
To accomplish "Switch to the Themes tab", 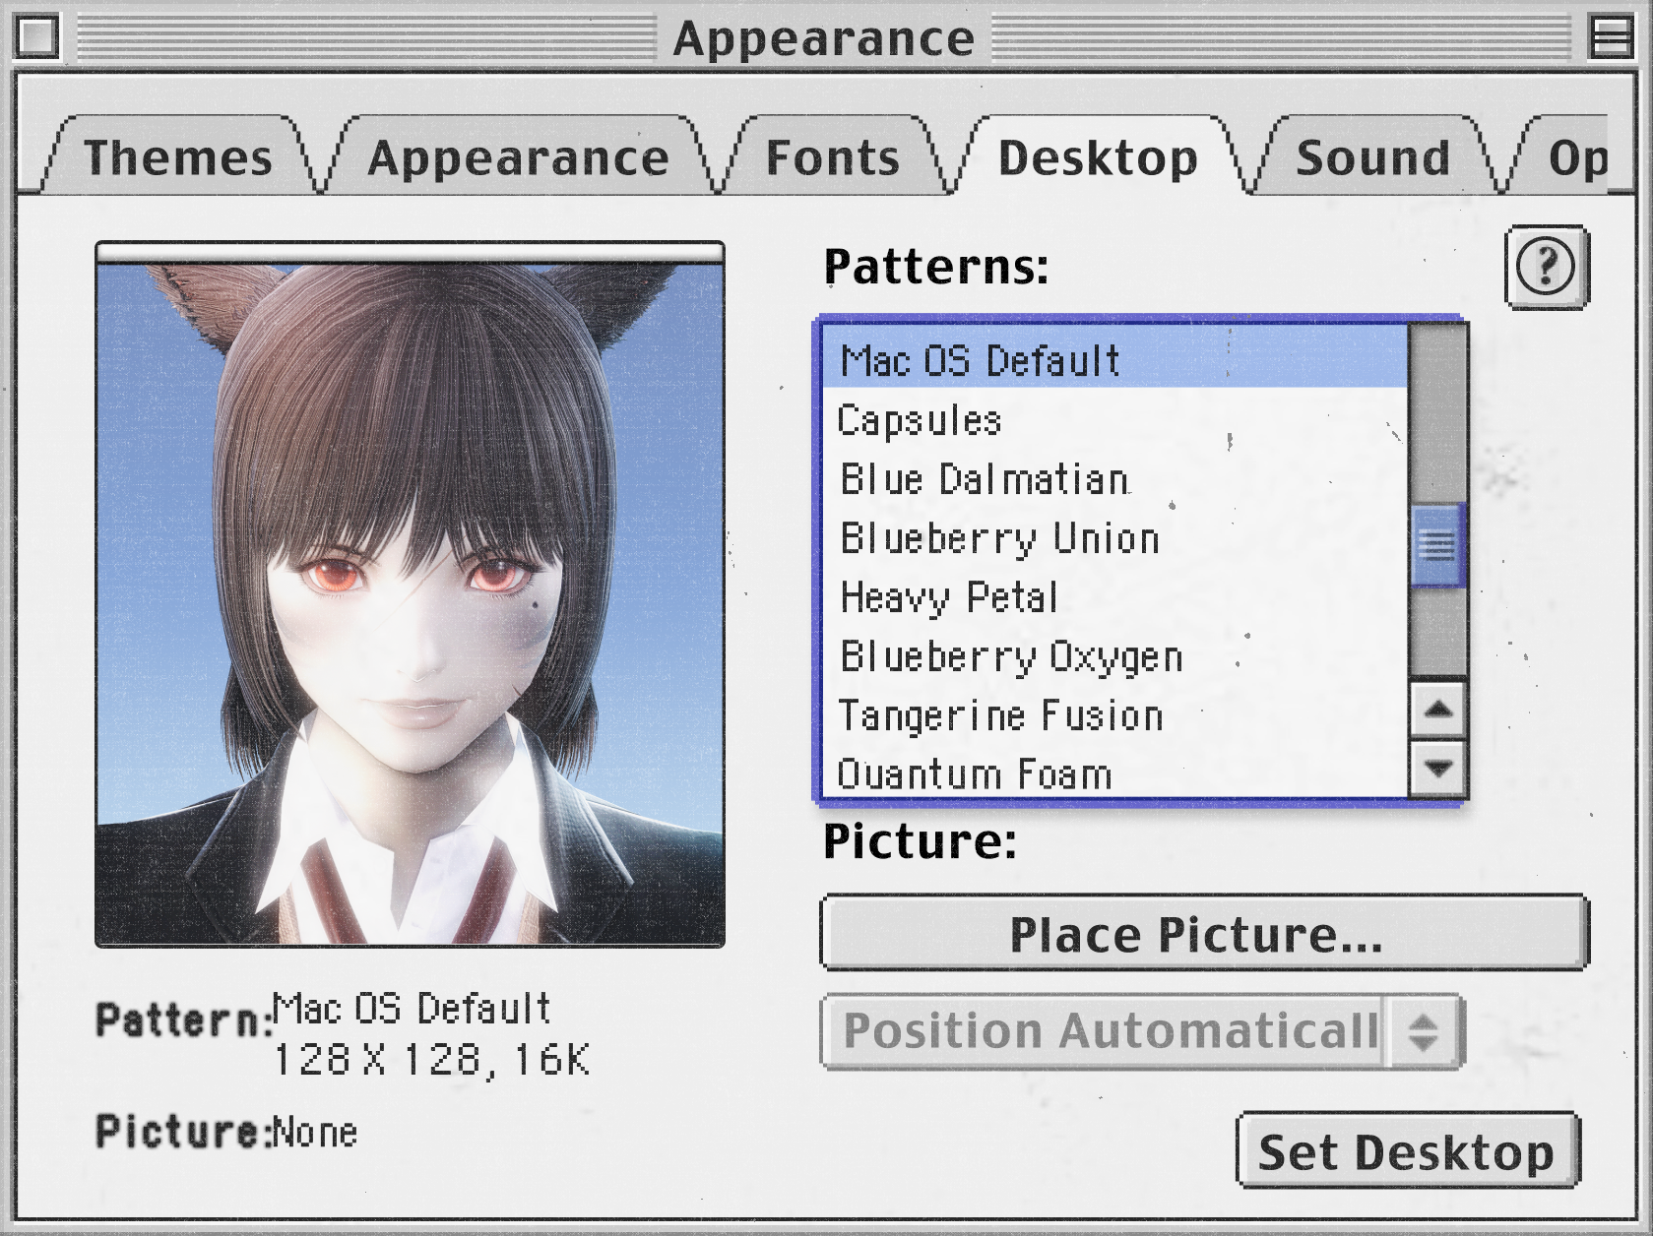I will [178, 157].
